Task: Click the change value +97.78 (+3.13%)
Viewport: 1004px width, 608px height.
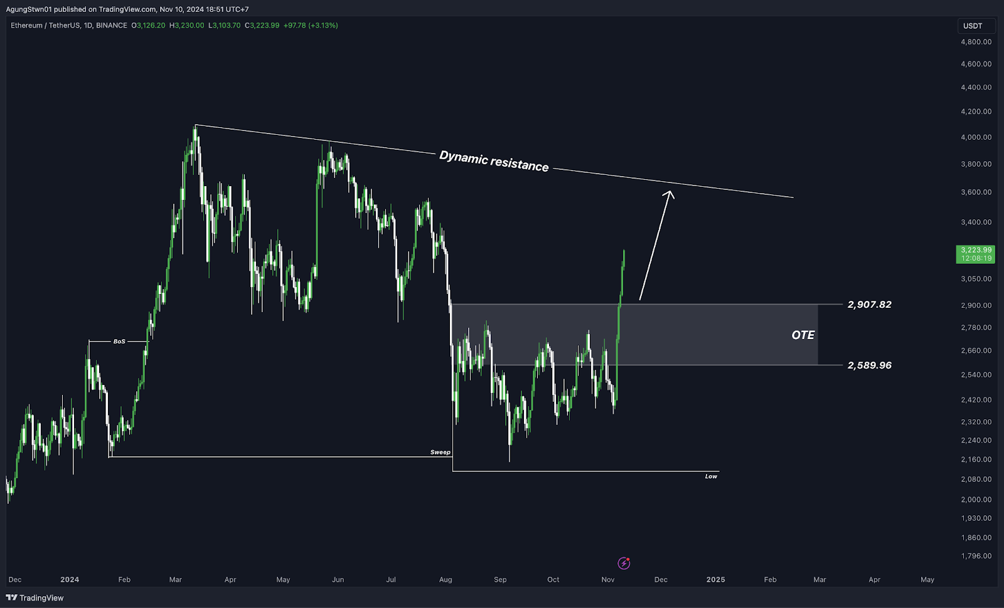Action: (x=311, y=26)
